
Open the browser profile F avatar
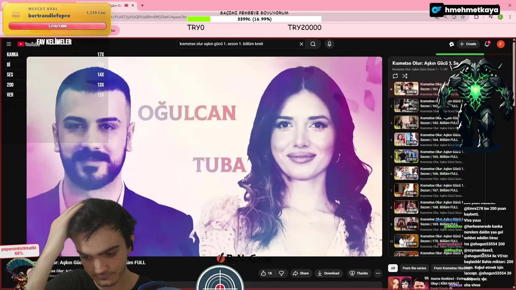point(500,17)
